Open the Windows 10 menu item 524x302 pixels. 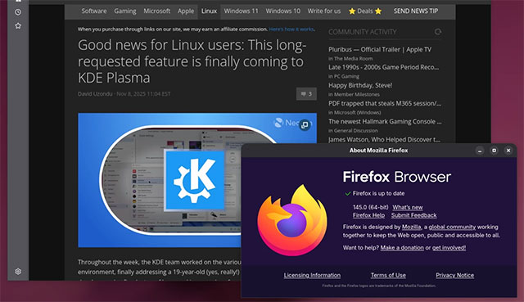click(x=282, y=11)
